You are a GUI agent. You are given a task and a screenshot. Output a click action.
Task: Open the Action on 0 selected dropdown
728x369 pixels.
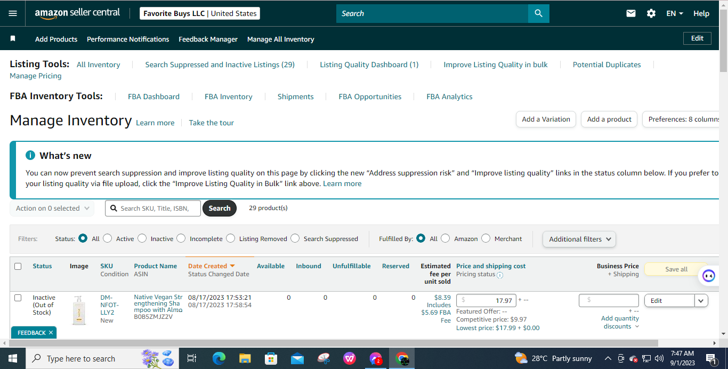(x=52, y=208)
